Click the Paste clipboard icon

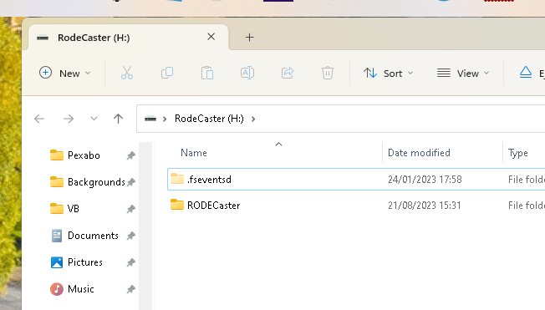click(x=207, y=73)
